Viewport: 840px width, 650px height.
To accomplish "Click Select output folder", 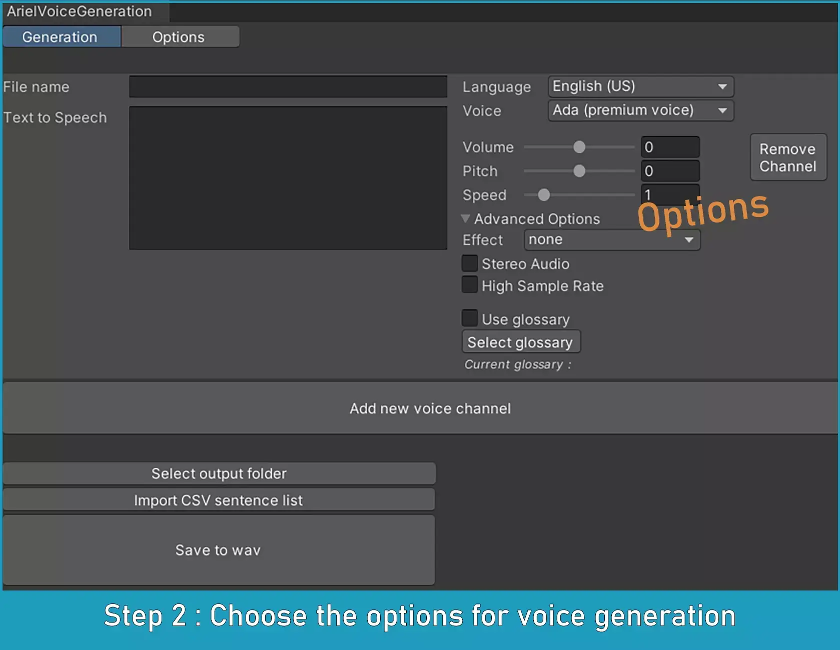I will [x=219, y=473].
